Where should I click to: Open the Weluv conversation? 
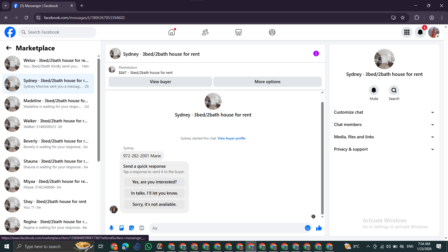click(48, 64)
